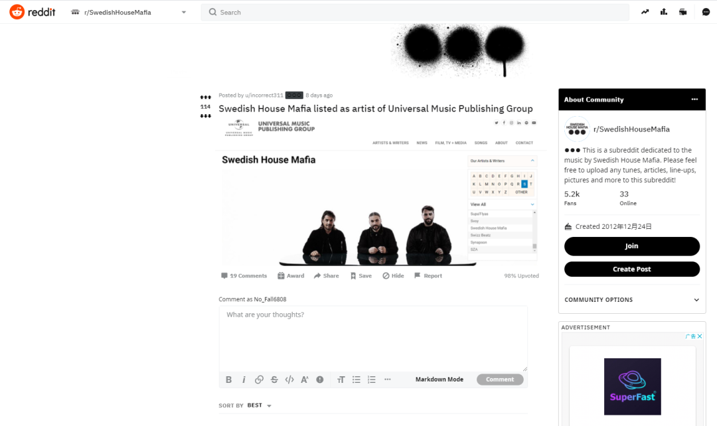
Task: Open the About Community three-dot menu
Action: pyautogui.click(x=694, y=99)
